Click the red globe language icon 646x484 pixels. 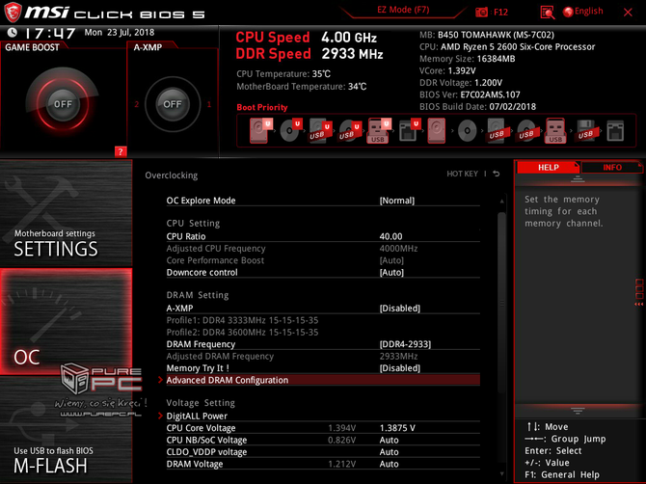pos(568,12)
